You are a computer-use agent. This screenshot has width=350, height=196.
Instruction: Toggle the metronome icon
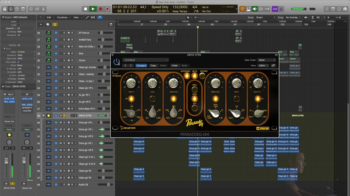[x=281, y=9]
